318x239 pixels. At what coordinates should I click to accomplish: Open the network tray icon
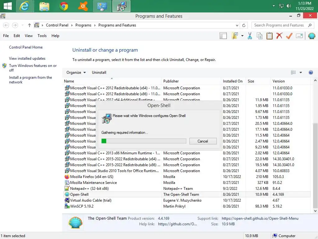(x=281, y=6)
